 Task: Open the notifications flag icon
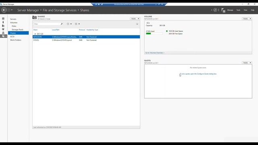[x=223, y=10]
